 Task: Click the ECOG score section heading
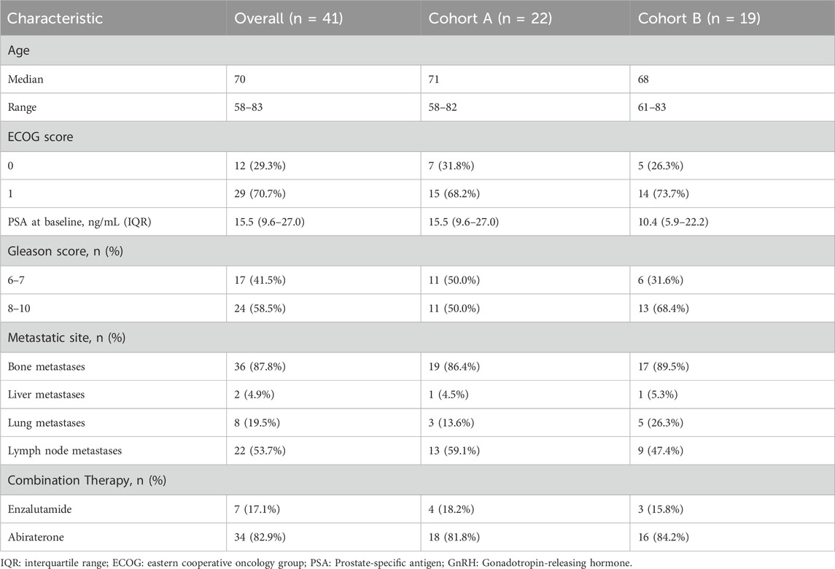click(x=40, y=137)
